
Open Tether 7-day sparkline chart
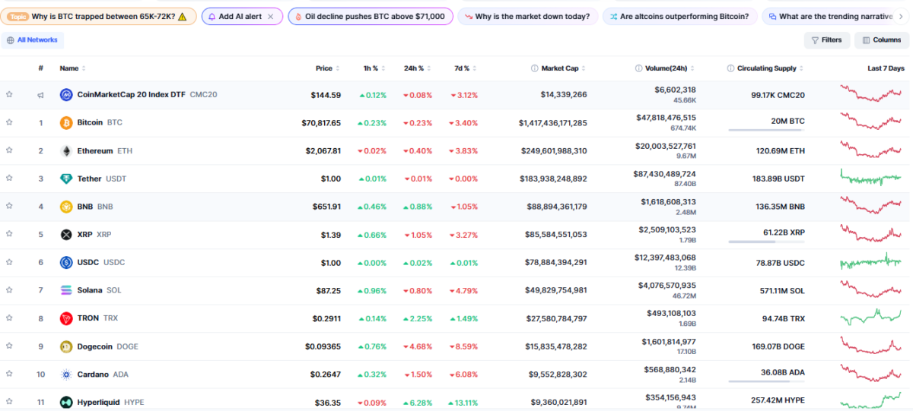(x=871, y=178)
